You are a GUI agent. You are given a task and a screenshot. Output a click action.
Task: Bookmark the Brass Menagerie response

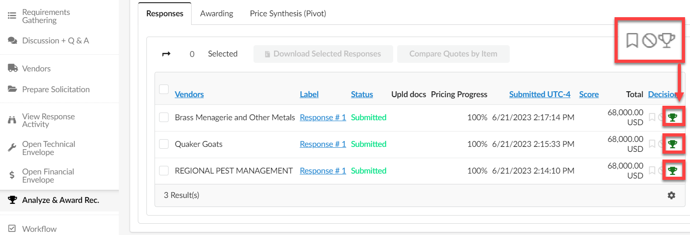tap(652, 117)
